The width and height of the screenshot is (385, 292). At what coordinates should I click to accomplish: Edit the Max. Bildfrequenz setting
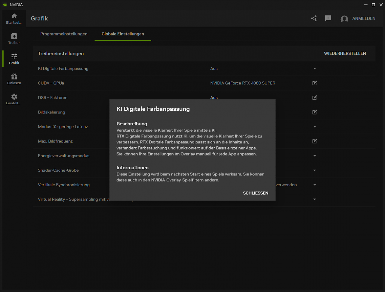(x=315, y=141)
